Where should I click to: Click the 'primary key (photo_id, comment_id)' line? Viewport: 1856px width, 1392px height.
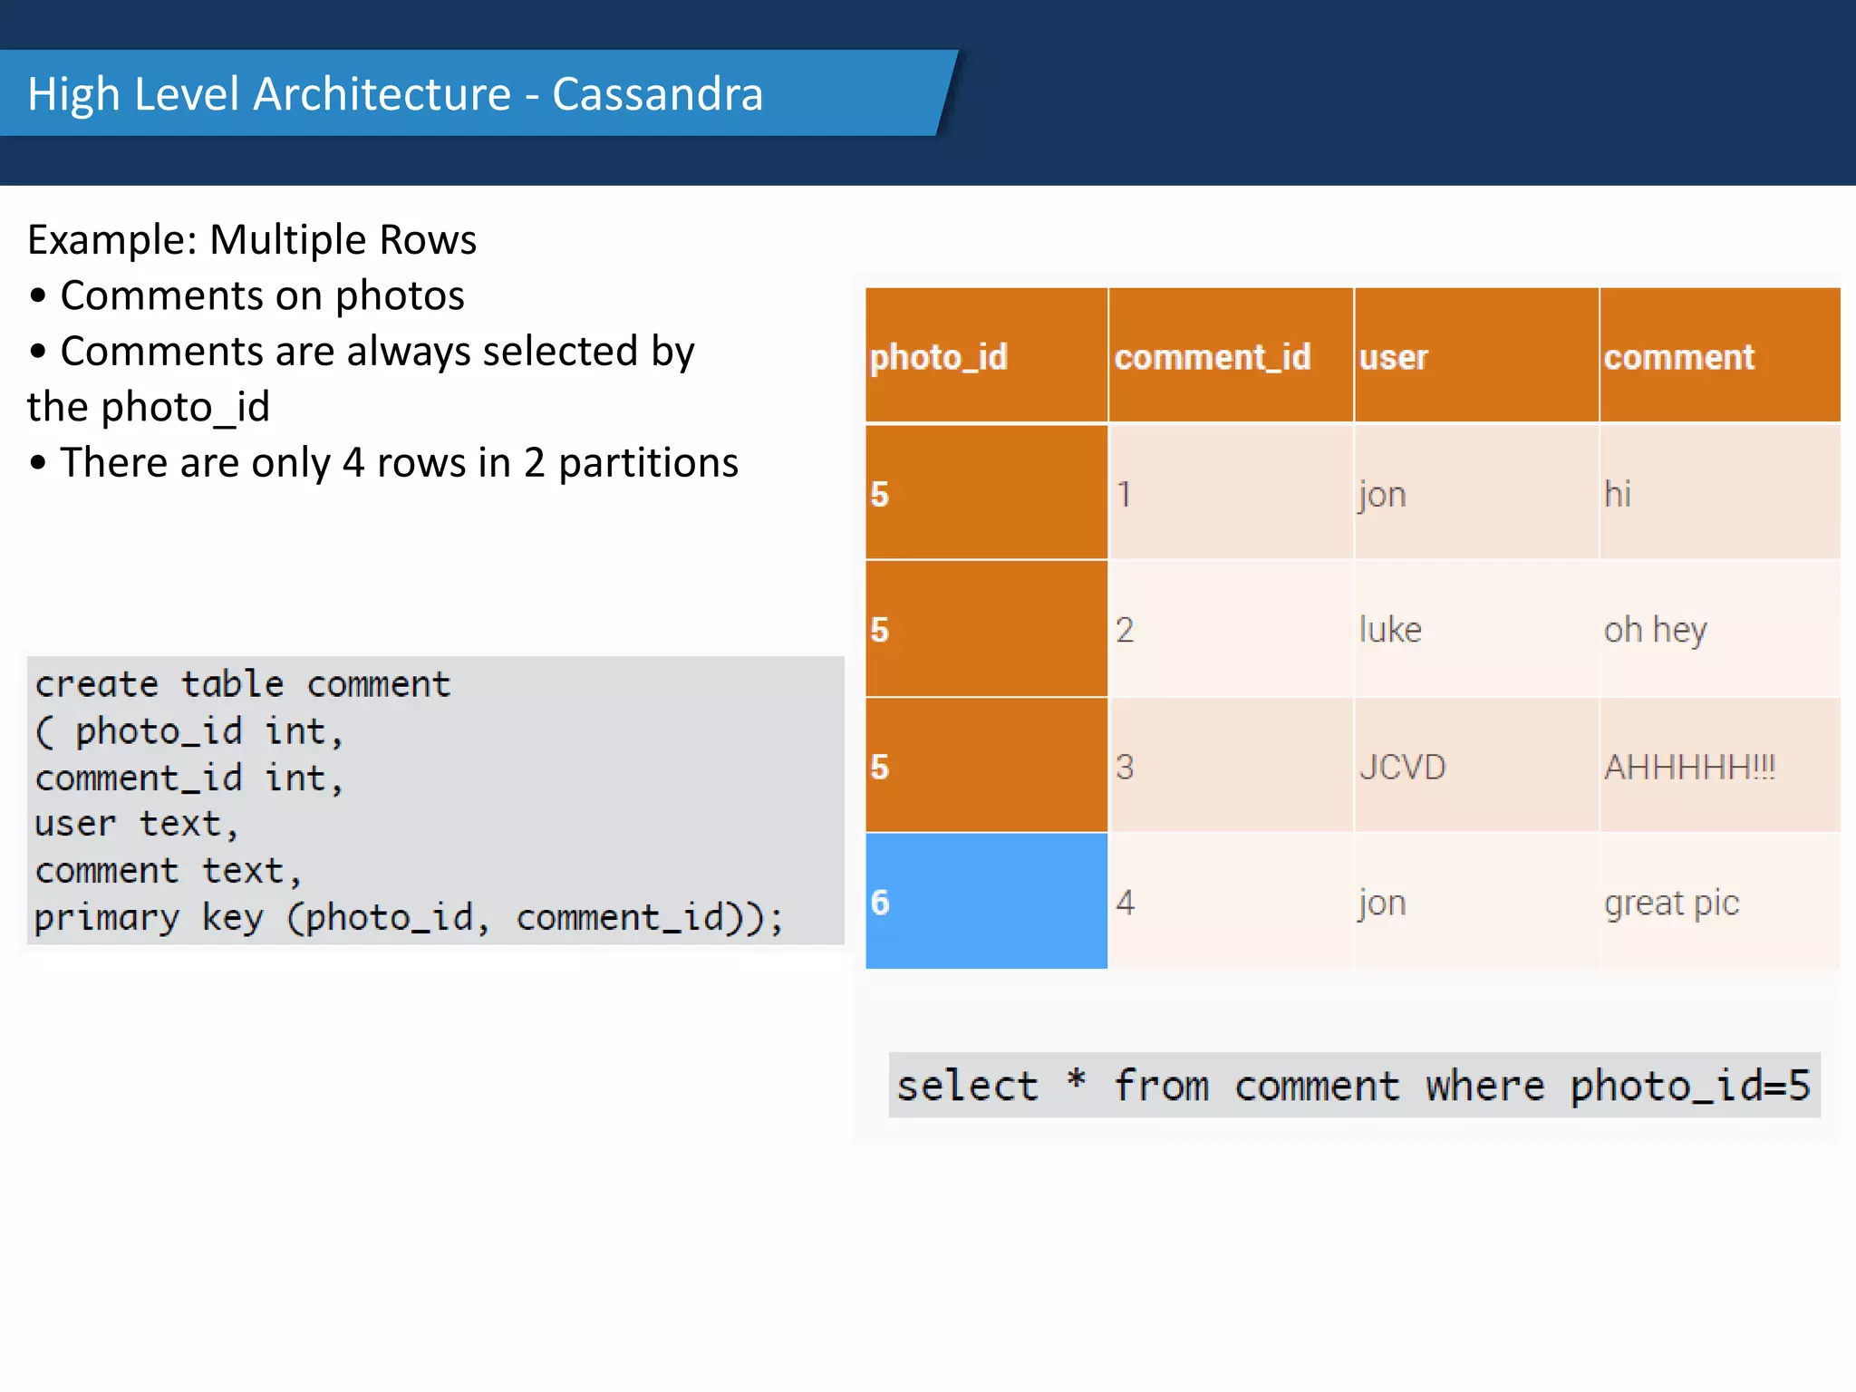(408, 917)
